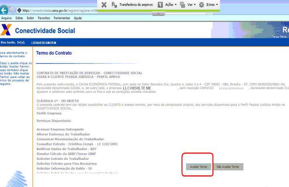
Task: Go back with the browser back arrow
Action: coord(4,10)
